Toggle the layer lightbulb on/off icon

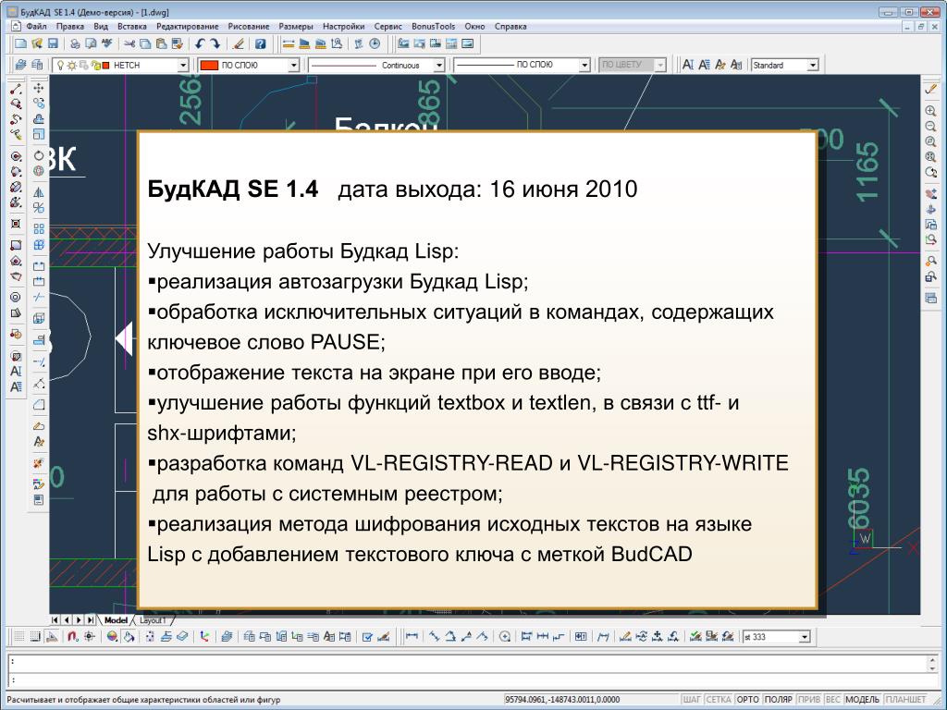60,66
